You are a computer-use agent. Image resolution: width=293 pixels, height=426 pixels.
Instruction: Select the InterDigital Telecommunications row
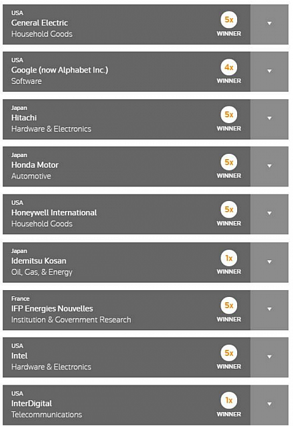coord(126,405)
